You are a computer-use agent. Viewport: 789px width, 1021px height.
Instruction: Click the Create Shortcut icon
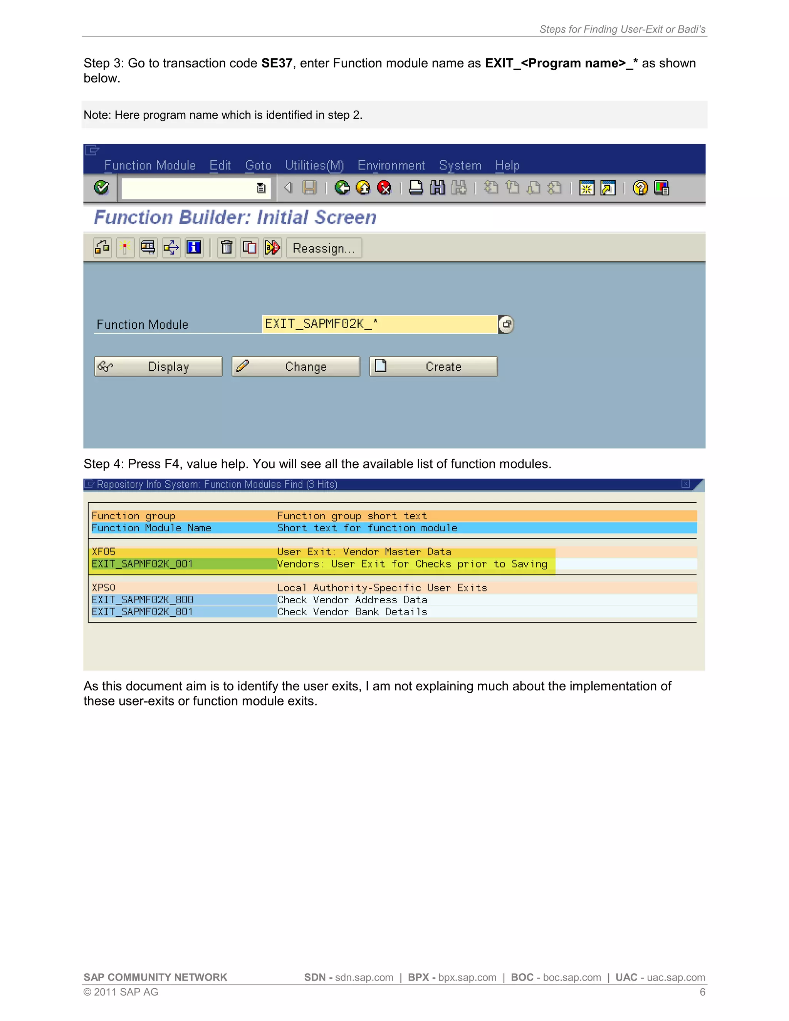608,188
